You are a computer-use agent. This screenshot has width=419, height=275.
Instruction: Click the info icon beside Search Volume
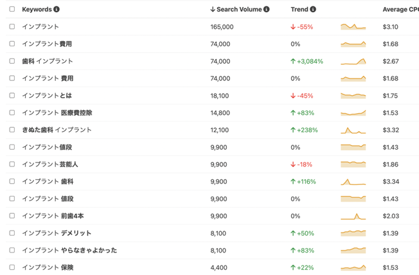click(267, 10)
